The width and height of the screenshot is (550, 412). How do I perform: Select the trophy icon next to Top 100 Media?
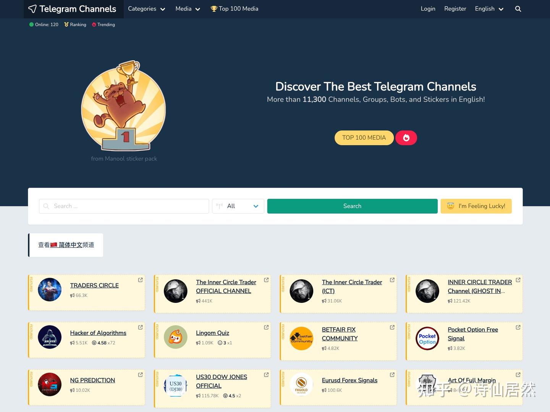(x=214, y=8)
